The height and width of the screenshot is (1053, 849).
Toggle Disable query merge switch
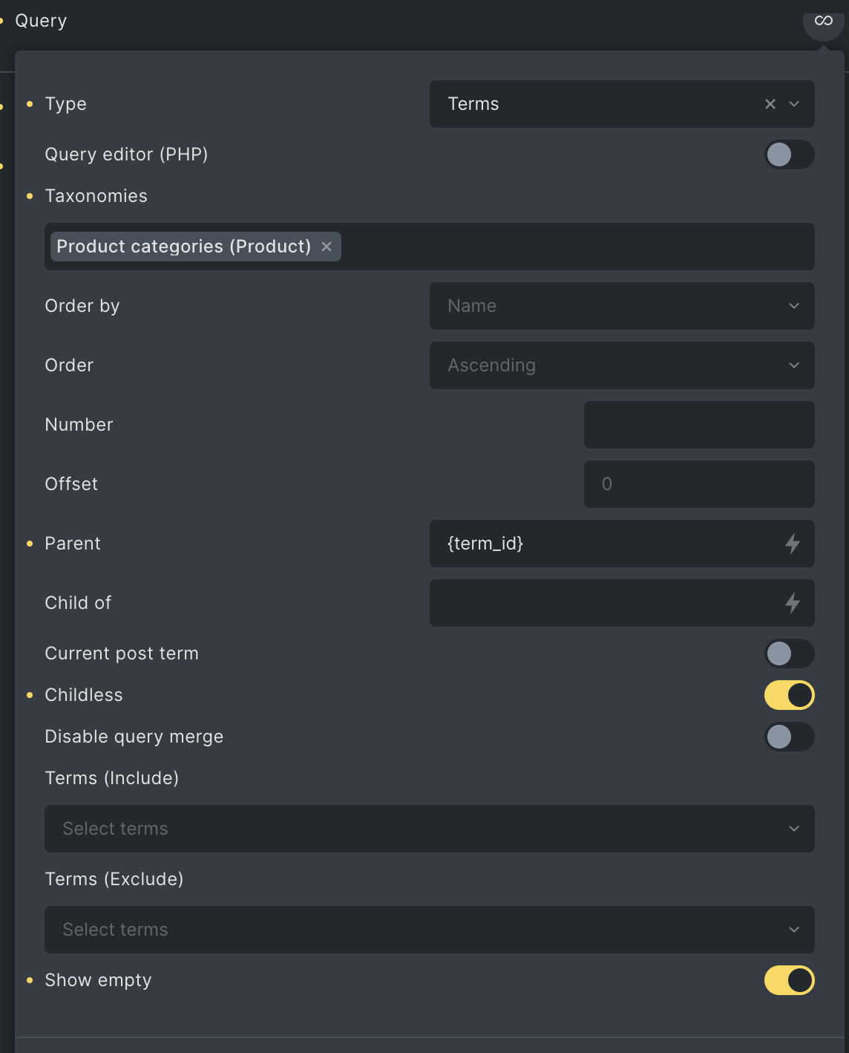[790, 737]
